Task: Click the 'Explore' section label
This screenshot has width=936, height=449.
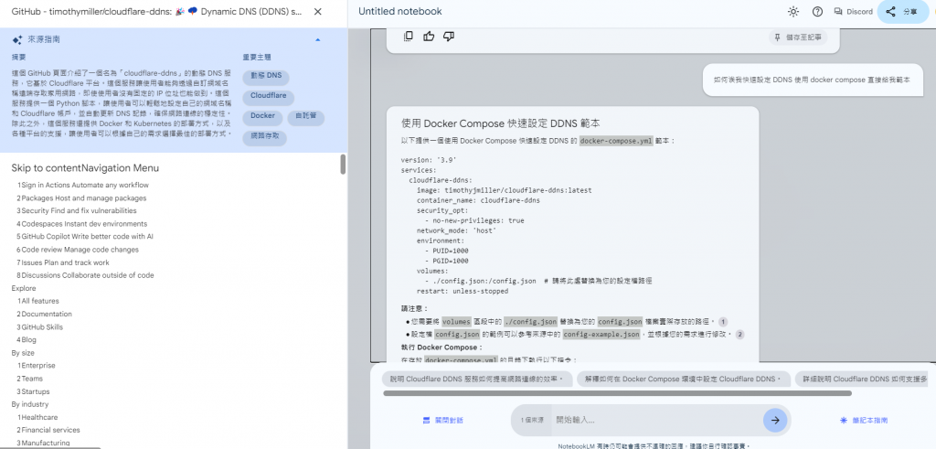Action: click(x=24, y=288)
